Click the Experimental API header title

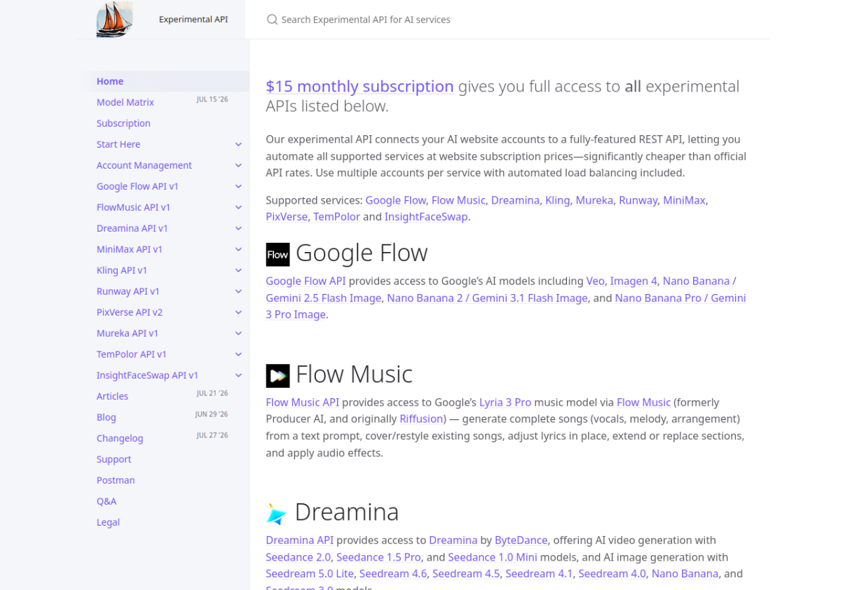pyautogui.click(x=193, y=20)
